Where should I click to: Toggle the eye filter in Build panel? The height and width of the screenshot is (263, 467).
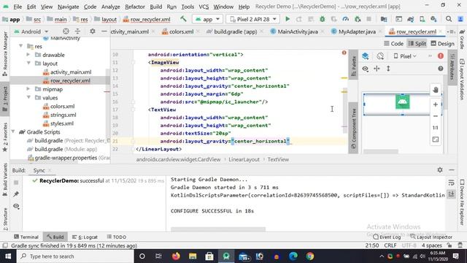coord(16,206)
